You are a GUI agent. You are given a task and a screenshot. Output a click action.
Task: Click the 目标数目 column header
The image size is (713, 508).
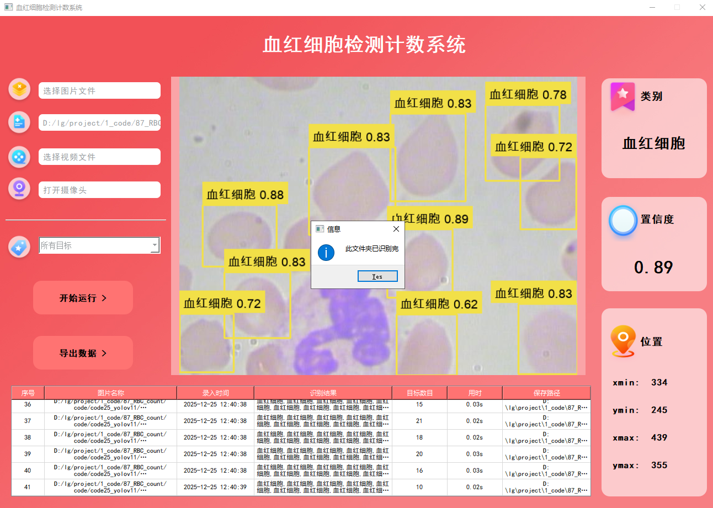[420, 393]
